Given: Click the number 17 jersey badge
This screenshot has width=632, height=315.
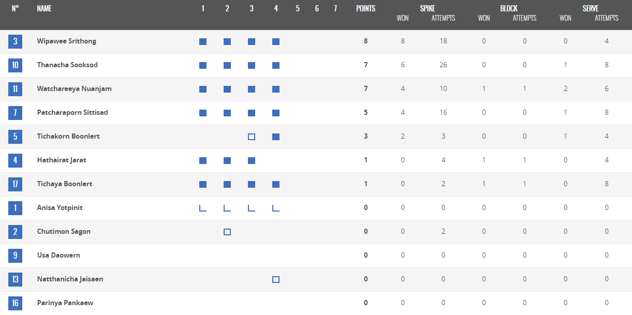Looking at the screenshot, I should click(15, 184).
